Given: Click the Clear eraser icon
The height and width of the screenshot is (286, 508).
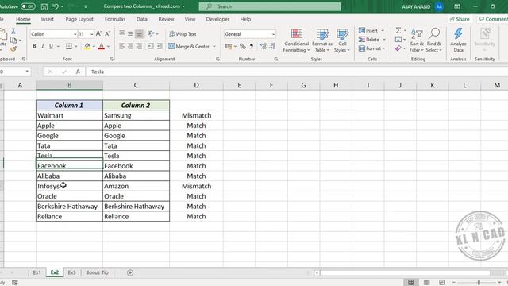Looking at the screenshot, I should (398, 48).
